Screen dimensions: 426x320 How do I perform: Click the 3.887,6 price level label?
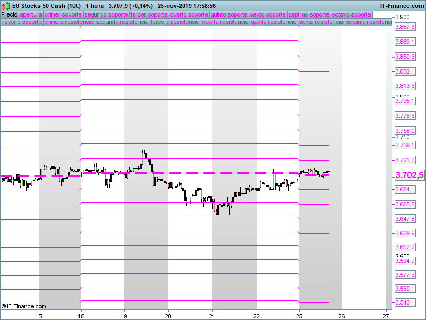tap(405, 27)
